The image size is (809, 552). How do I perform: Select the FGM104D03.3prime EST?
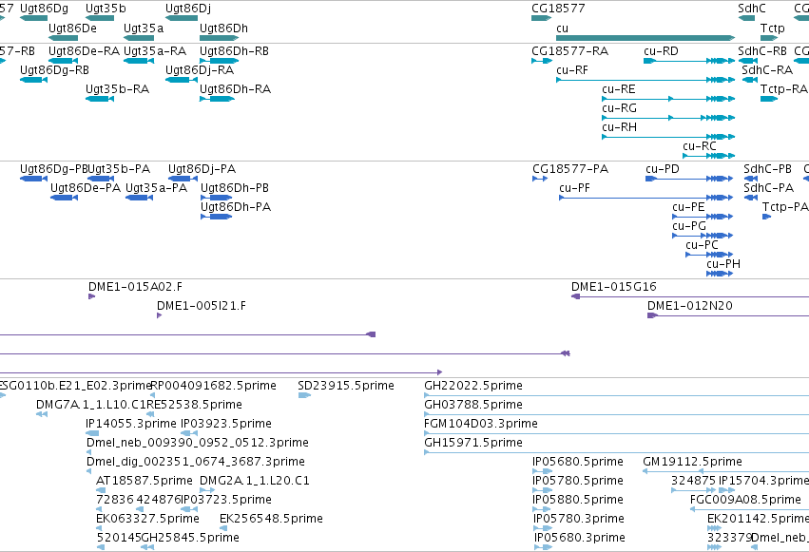[x=617, y=433]
